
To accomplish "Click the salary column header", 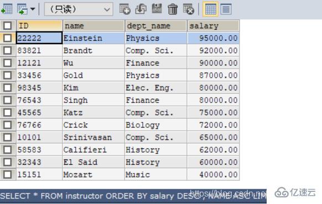I will 214,26.
